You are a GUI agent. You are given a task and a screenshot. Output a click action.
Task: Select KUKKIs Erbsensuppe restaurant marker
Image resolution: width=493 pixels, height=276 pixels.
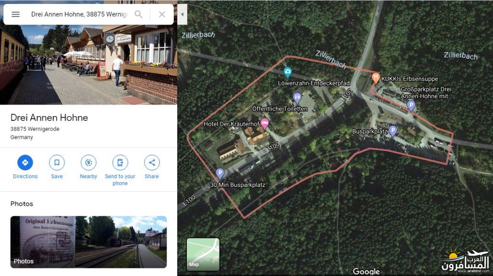pyautogui.click(x=376, y=78)
